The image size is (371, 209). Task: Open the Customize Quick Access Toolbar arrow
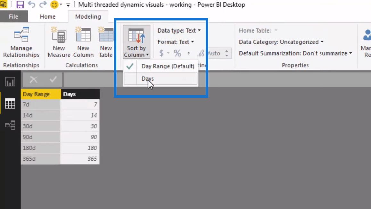68,5
